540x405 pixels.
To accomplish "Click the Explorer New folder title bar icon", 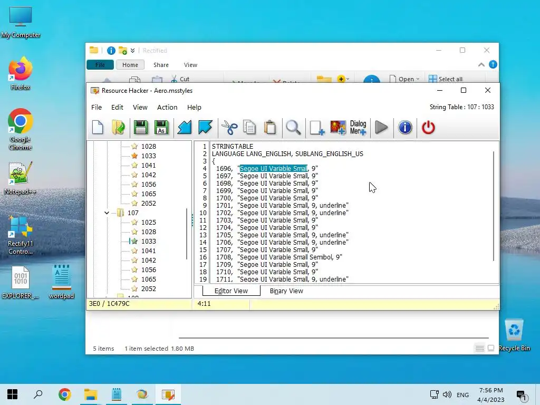I will tap(122, 51).
